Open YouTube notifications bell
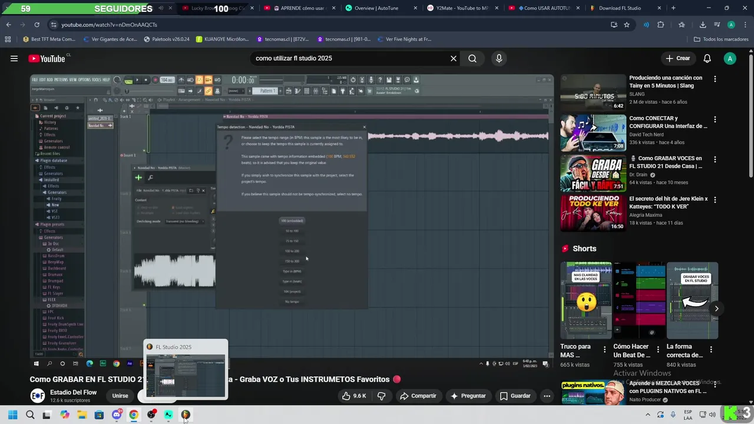The image size is (754, 424). point(707,58)
